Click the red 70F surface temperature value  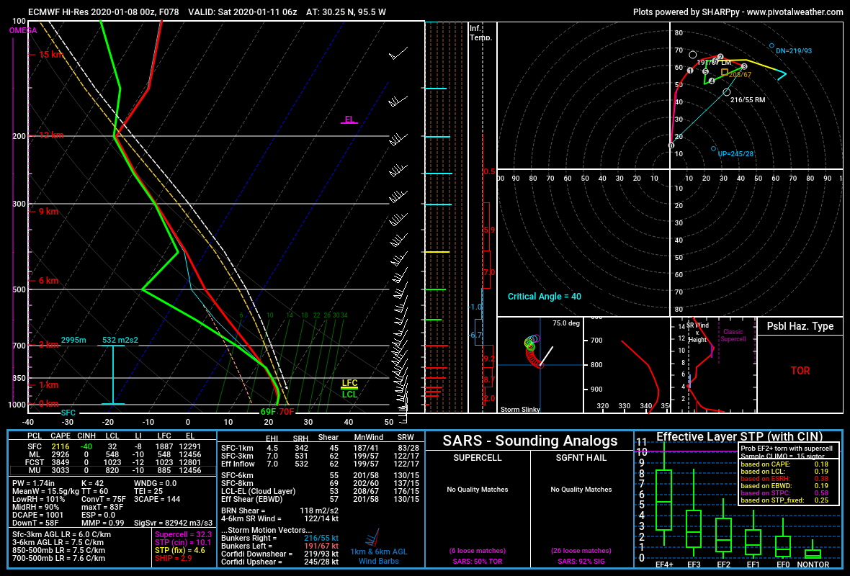point(286,412)
